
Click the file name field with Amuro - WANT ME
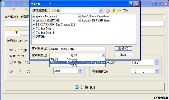(x=77, y=49)
